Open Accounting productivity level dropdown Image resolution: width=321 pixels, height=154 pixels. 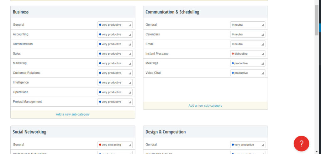[x=115, y=35]
